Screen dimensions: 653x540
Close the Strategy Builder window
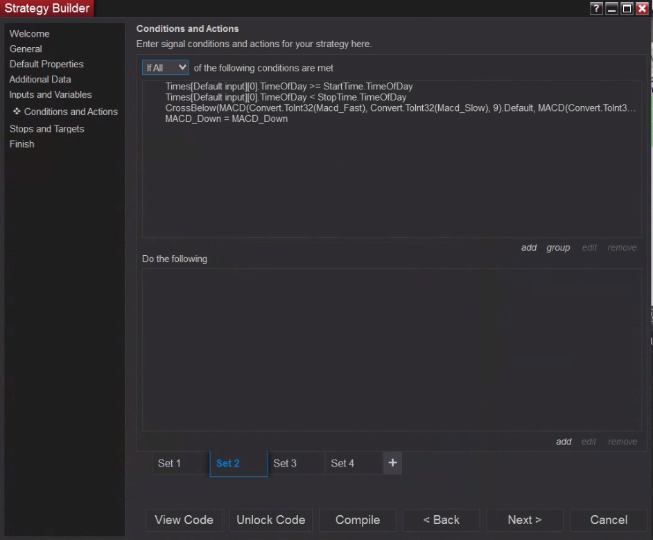click(642, 8)
